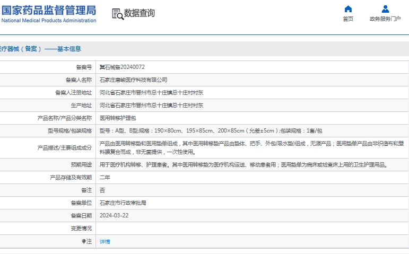The width and height of the screenshot is (409, 254).
Task: Click the 备案日期 label
Action: (x=81, y=216)
